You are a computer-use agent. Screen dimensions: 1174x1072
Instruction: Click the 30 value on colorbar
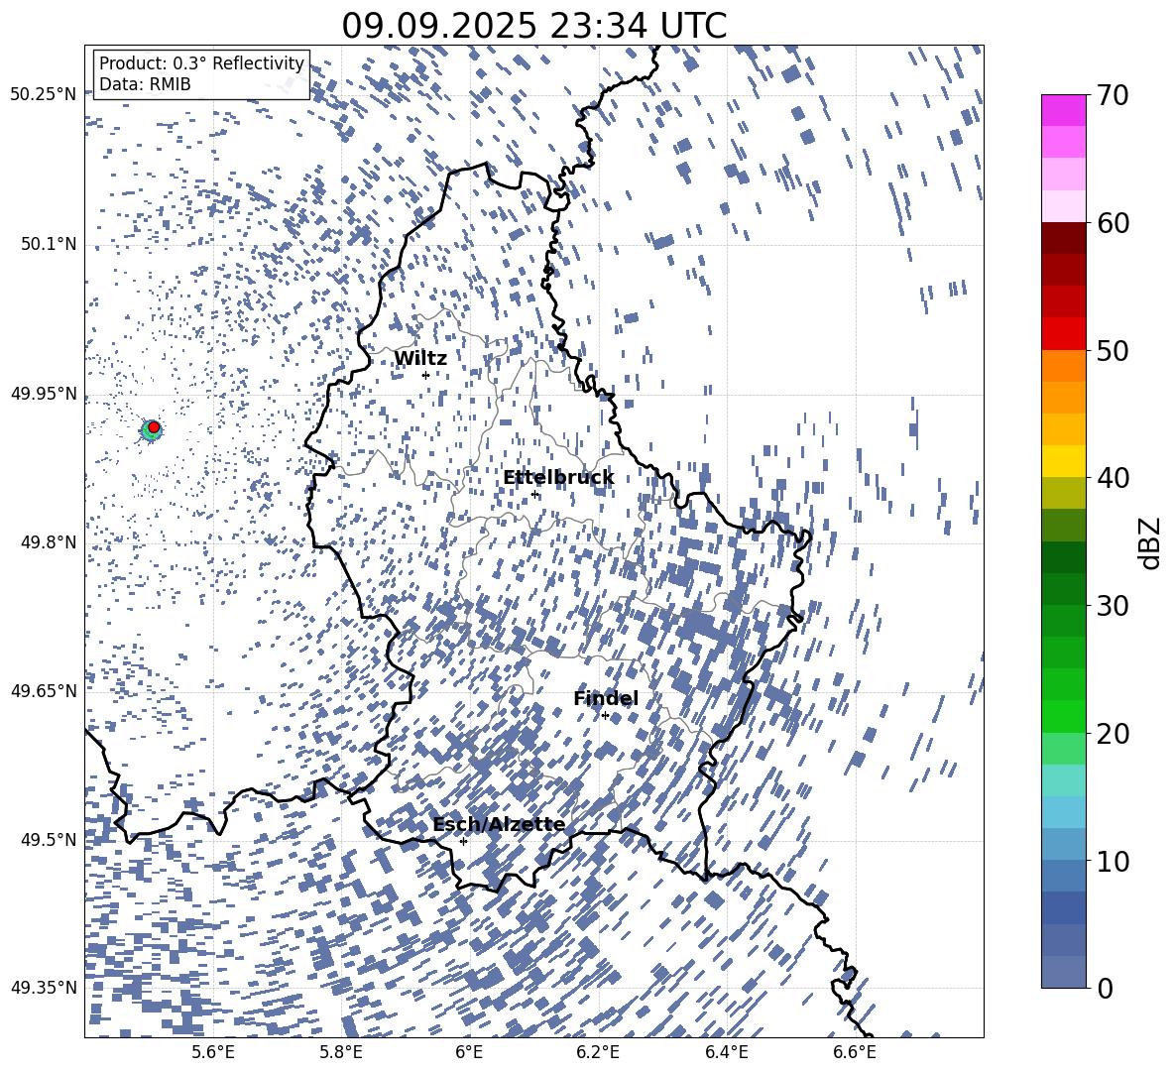tap(1114, 606)
